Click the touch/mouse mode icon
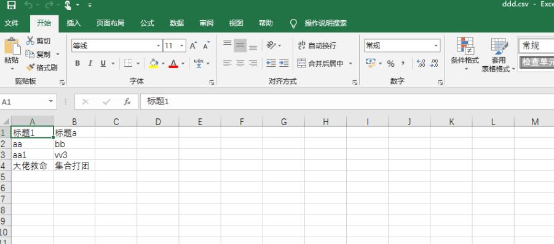This screenshot has height=244, width=554. tap(68, 5)
